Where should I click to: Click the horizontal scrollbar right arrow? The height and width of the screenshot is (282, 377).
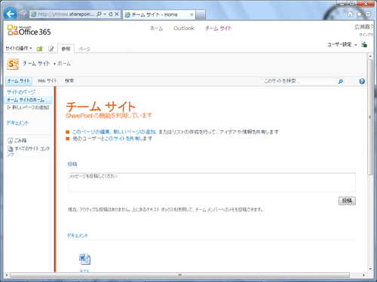[363, 275]
